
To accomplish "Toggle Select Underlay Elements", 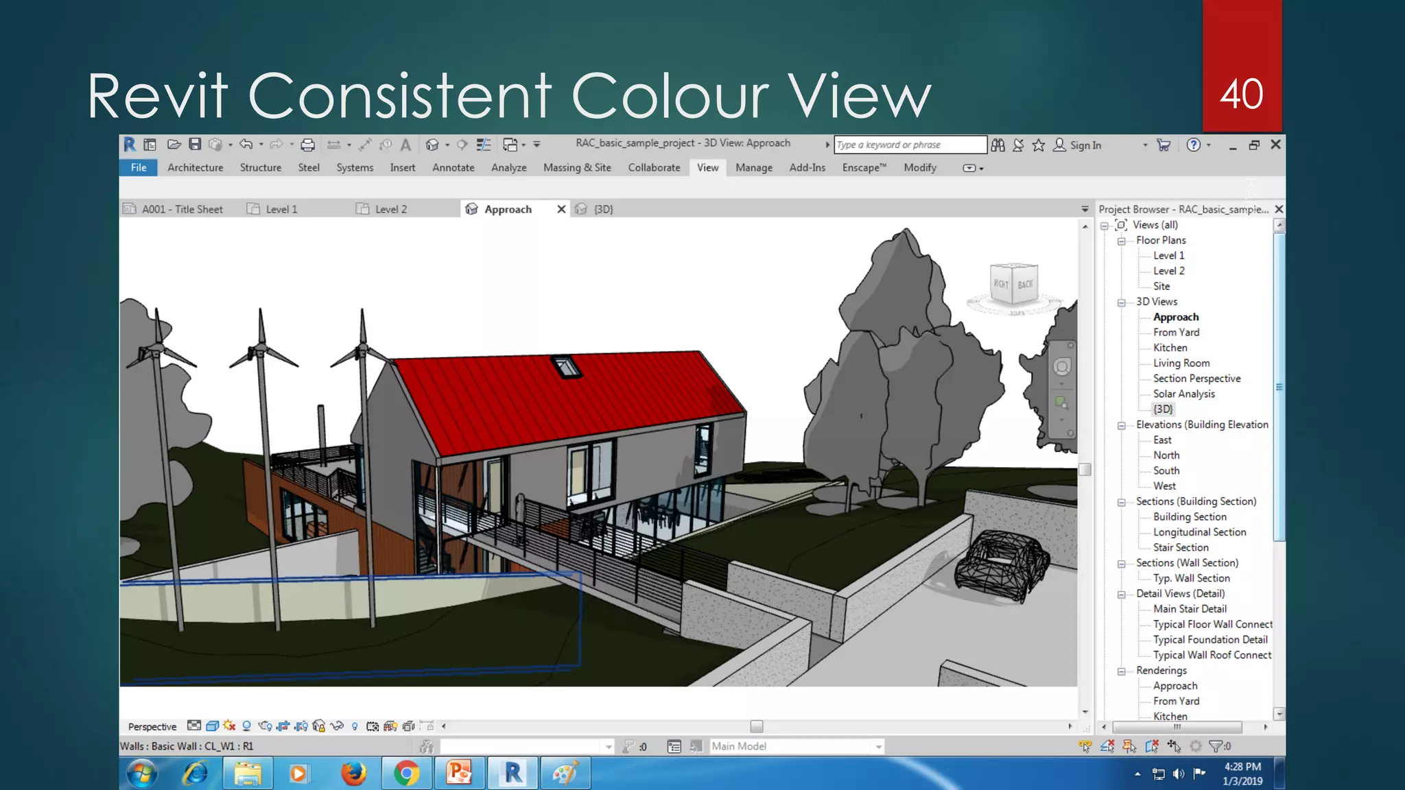I will click(x=1107, y=746).
